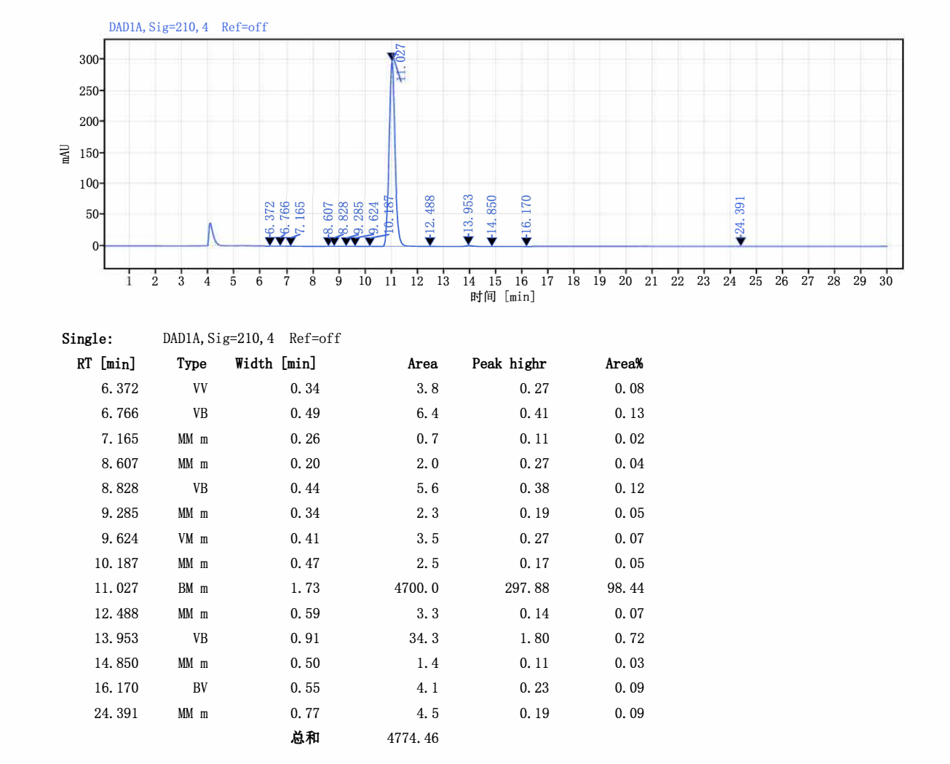The width and height of the screenshot is (950, 764).
Task: Select the peak marker at 13.953 minutes
Action: coord(468,241)
